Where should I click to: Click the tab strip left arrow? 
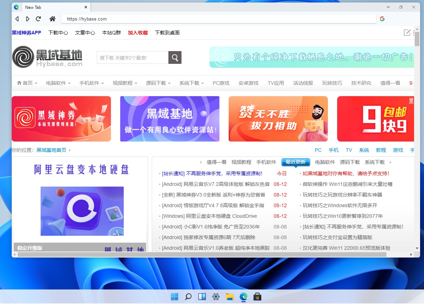[x=201, y=162]
